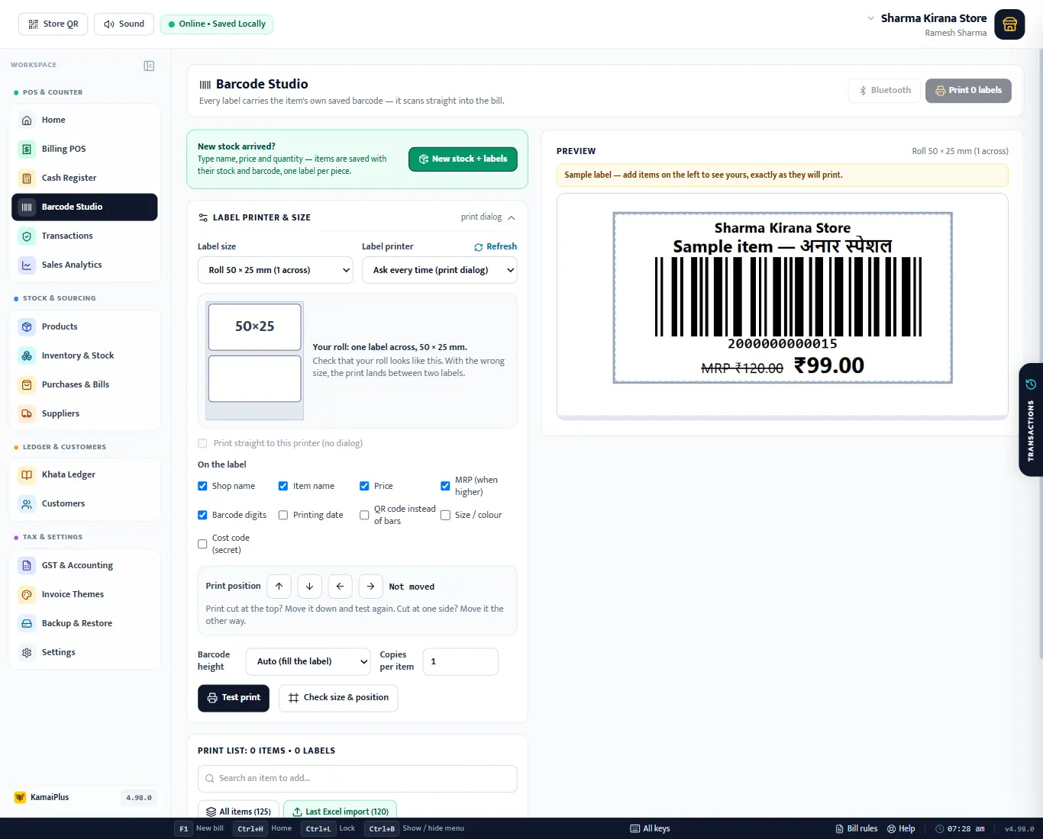Click the Copies per item field

pyautogui.click(x=460, y=661)
